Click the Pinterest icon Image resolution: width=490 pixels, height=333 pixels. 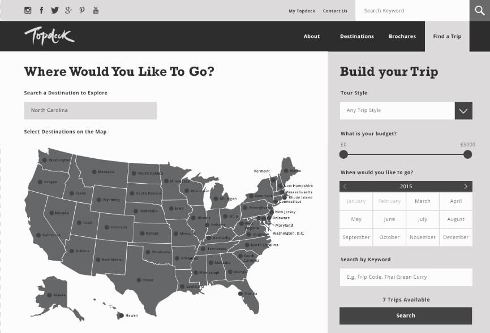82,10
